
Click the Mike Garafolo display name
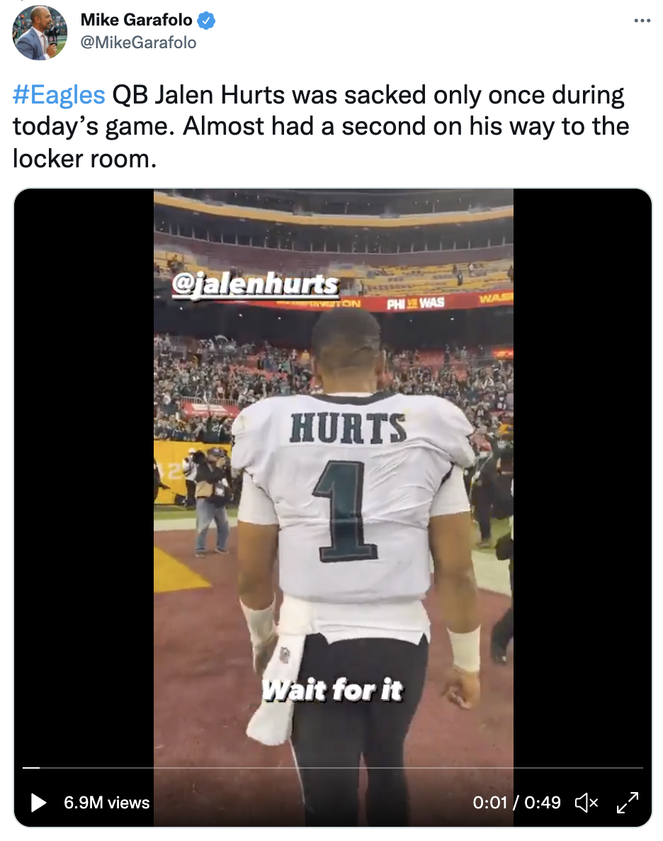coord(136,20)
